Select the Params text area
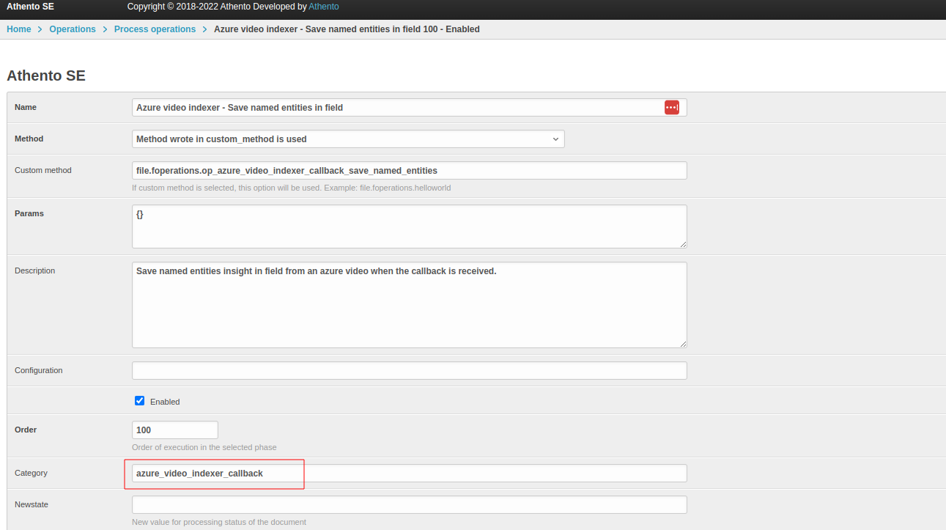 tap(409, 226)
